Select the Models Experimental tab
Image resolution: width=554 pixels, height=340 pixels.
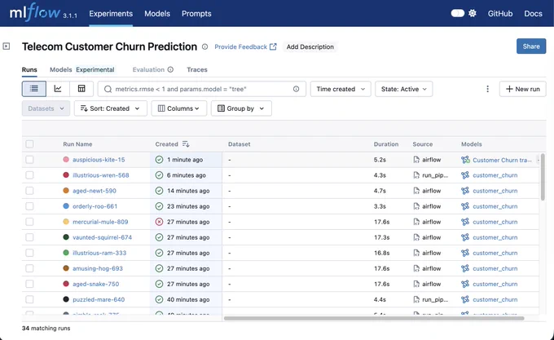82,69
